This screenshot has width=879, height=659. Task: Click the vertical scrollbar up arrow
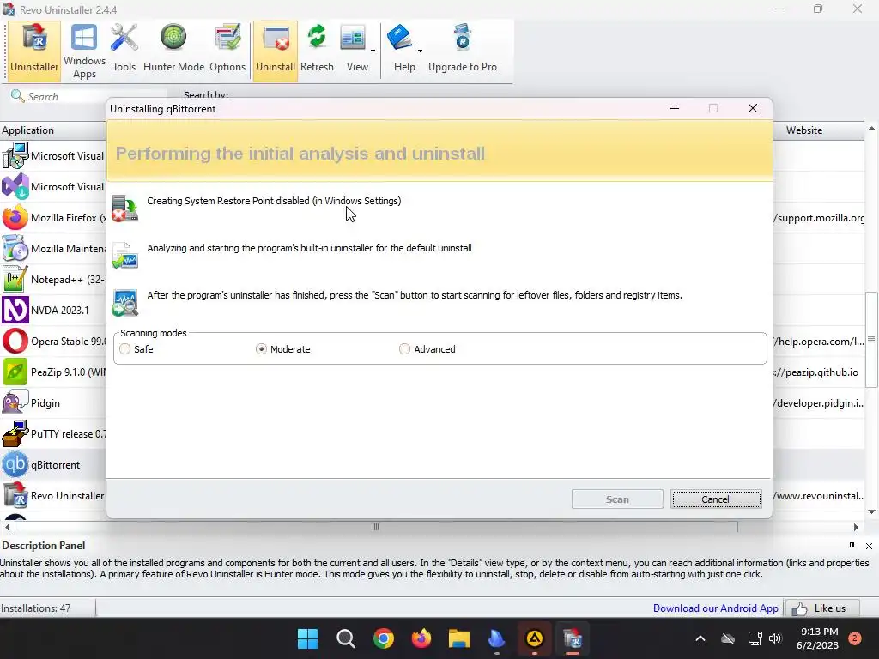coord(872,130)
